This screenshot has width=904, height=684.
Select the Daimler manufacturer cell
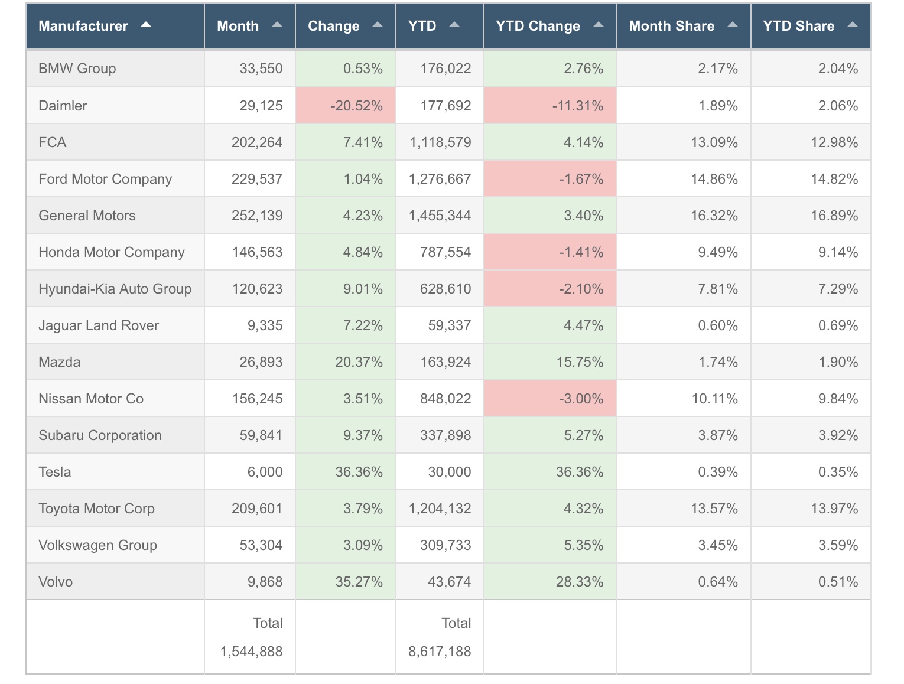pos(115,106)
